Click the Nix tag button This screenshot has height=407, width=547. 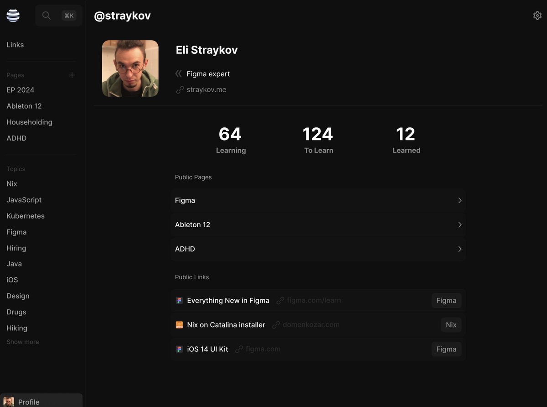click(x=451, y=325)
